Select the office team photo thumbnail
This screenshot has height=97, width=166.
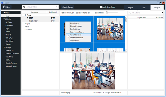110,29
